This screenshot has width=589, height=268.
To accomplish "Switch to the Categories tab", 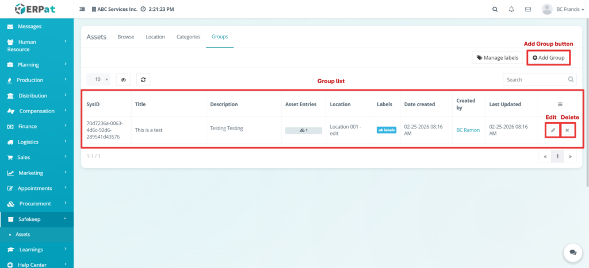I will [x=188, y=37].
